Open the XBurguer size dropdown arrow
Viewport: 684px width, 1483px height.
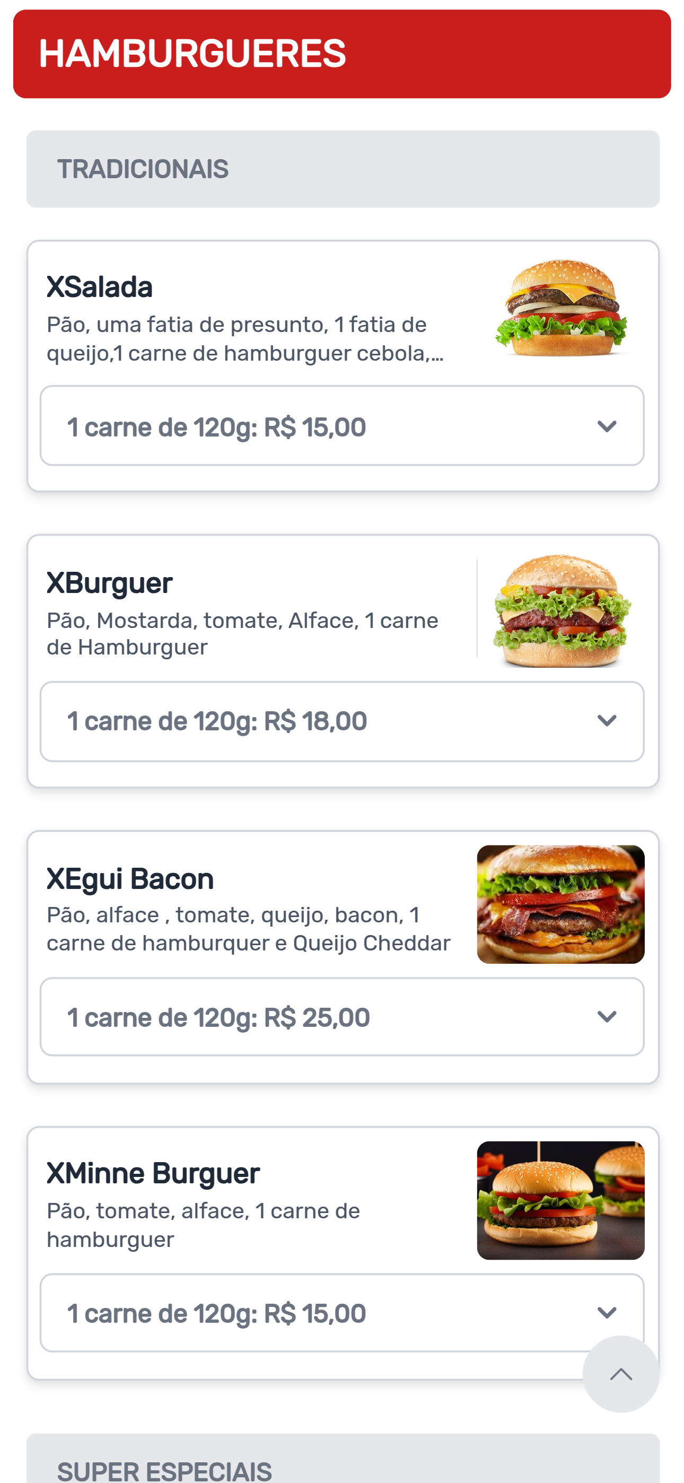[x=607, y=721]
